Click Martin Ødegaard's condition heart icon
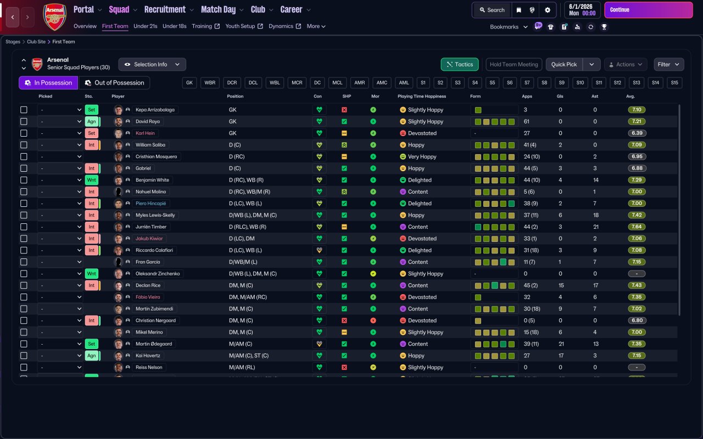The image size is (703, 439). coord(319,344)
